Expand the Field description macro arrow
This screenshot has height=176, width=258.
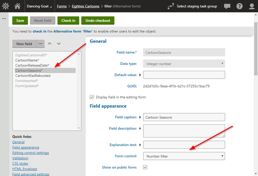pyautogui.click(x=140, y=129)
